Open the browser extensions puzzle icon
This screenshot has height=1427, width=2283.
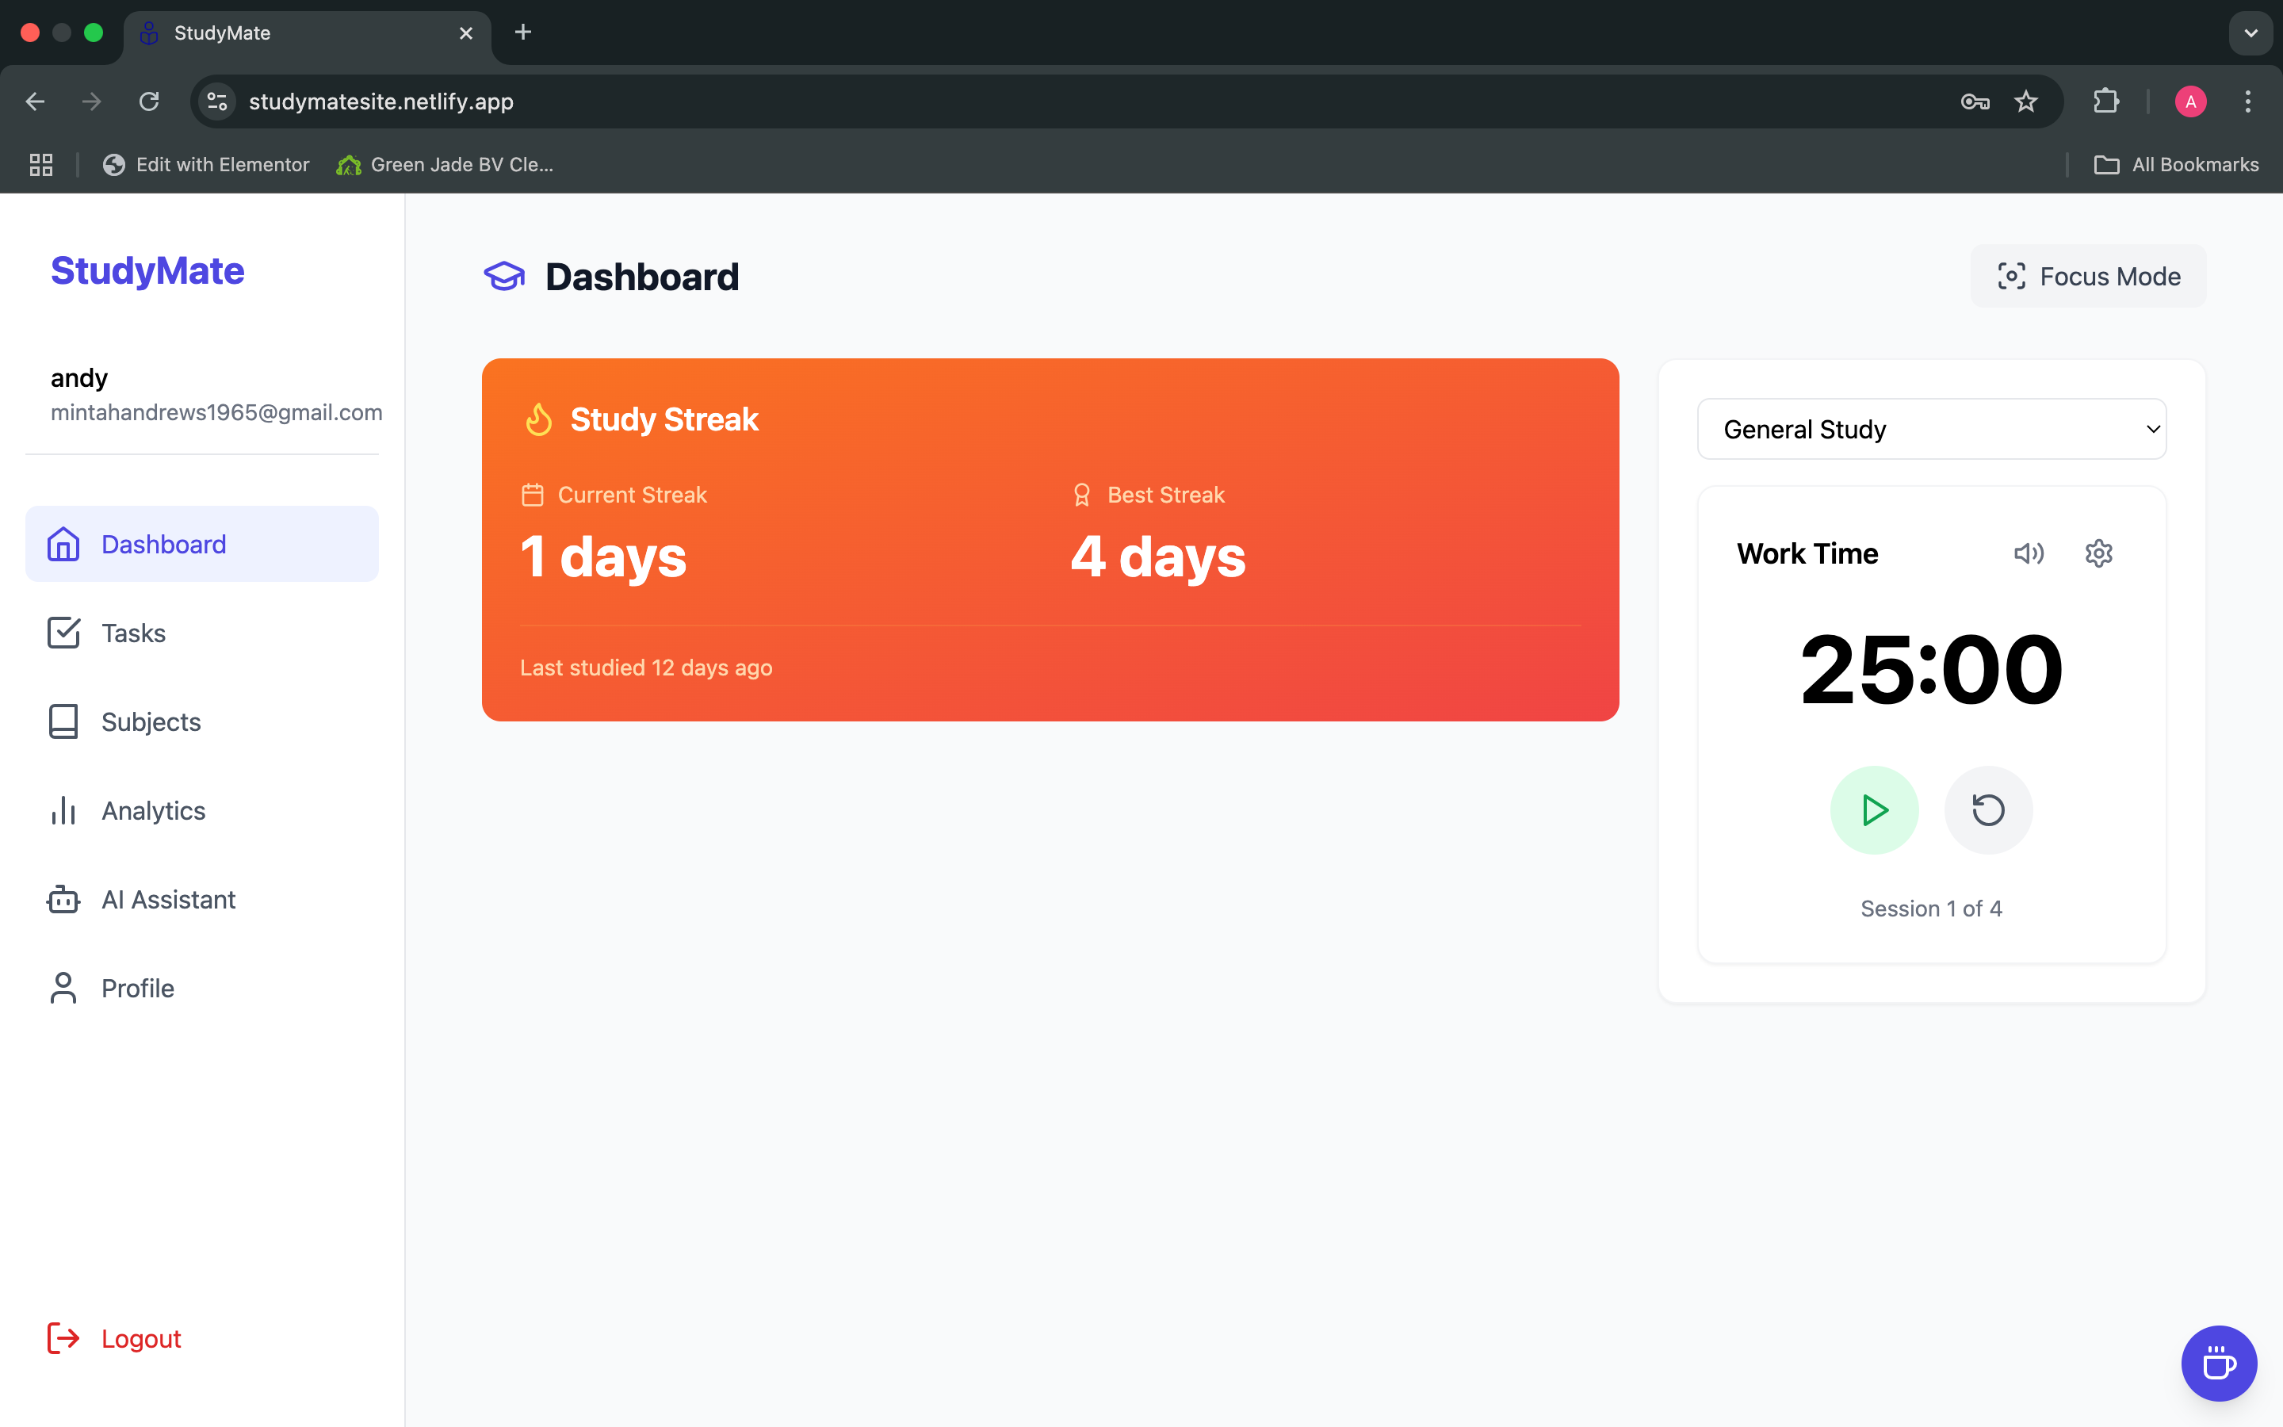point(2105,102)
